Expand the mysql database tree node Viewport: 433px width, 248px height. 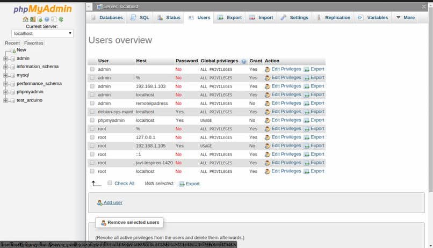(x=5, y=75)
